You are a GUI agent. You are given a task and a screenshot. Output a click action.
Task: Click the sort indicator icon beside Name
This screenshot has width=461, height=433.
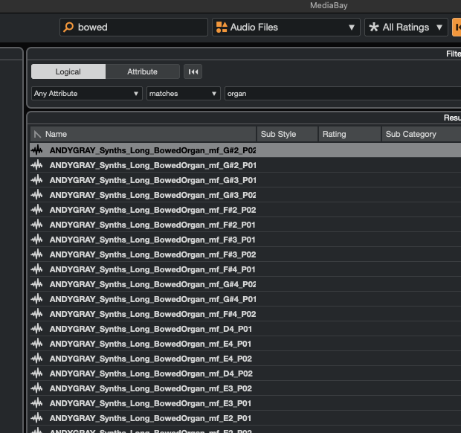tap(37, 134)
